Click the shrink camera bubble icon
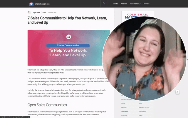Screen dimensions: 188x118 (177, 92)
